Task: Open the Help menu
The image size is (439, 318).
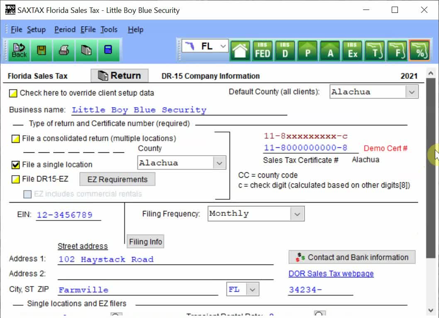Action: [136, 29]
